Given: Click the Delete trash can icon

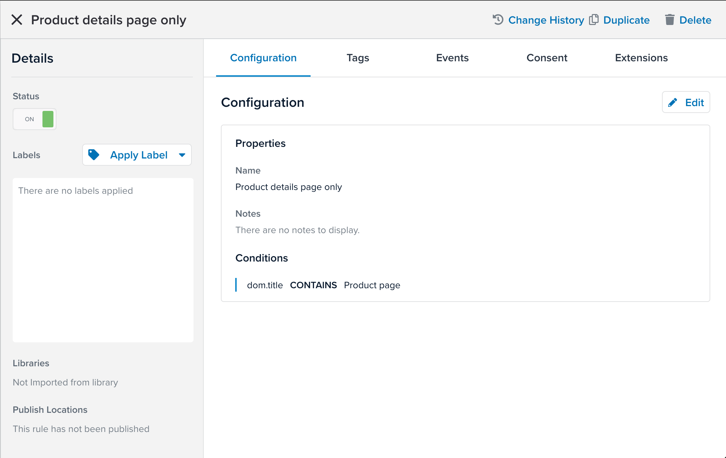Looking at the screenshot, I should click(x=669, y=20).
